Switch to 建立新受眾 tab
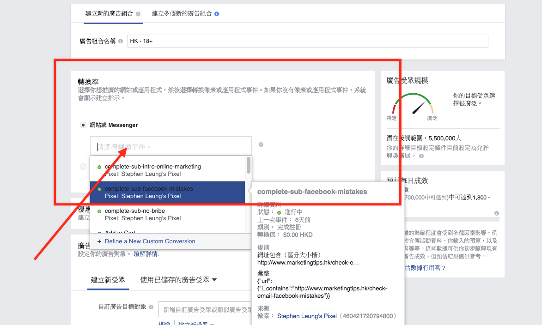 coord(108,280)
